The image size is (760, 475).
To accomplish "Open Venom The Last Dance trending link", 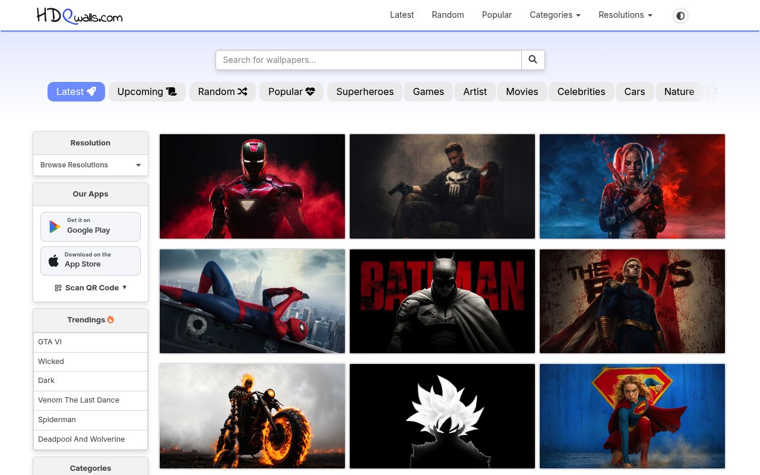I will coord(90,400).
